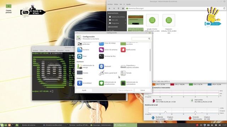Click the search field in Configuración
Image resolution: width=227 pixels, height=127 pixels.
coord(141,38)
